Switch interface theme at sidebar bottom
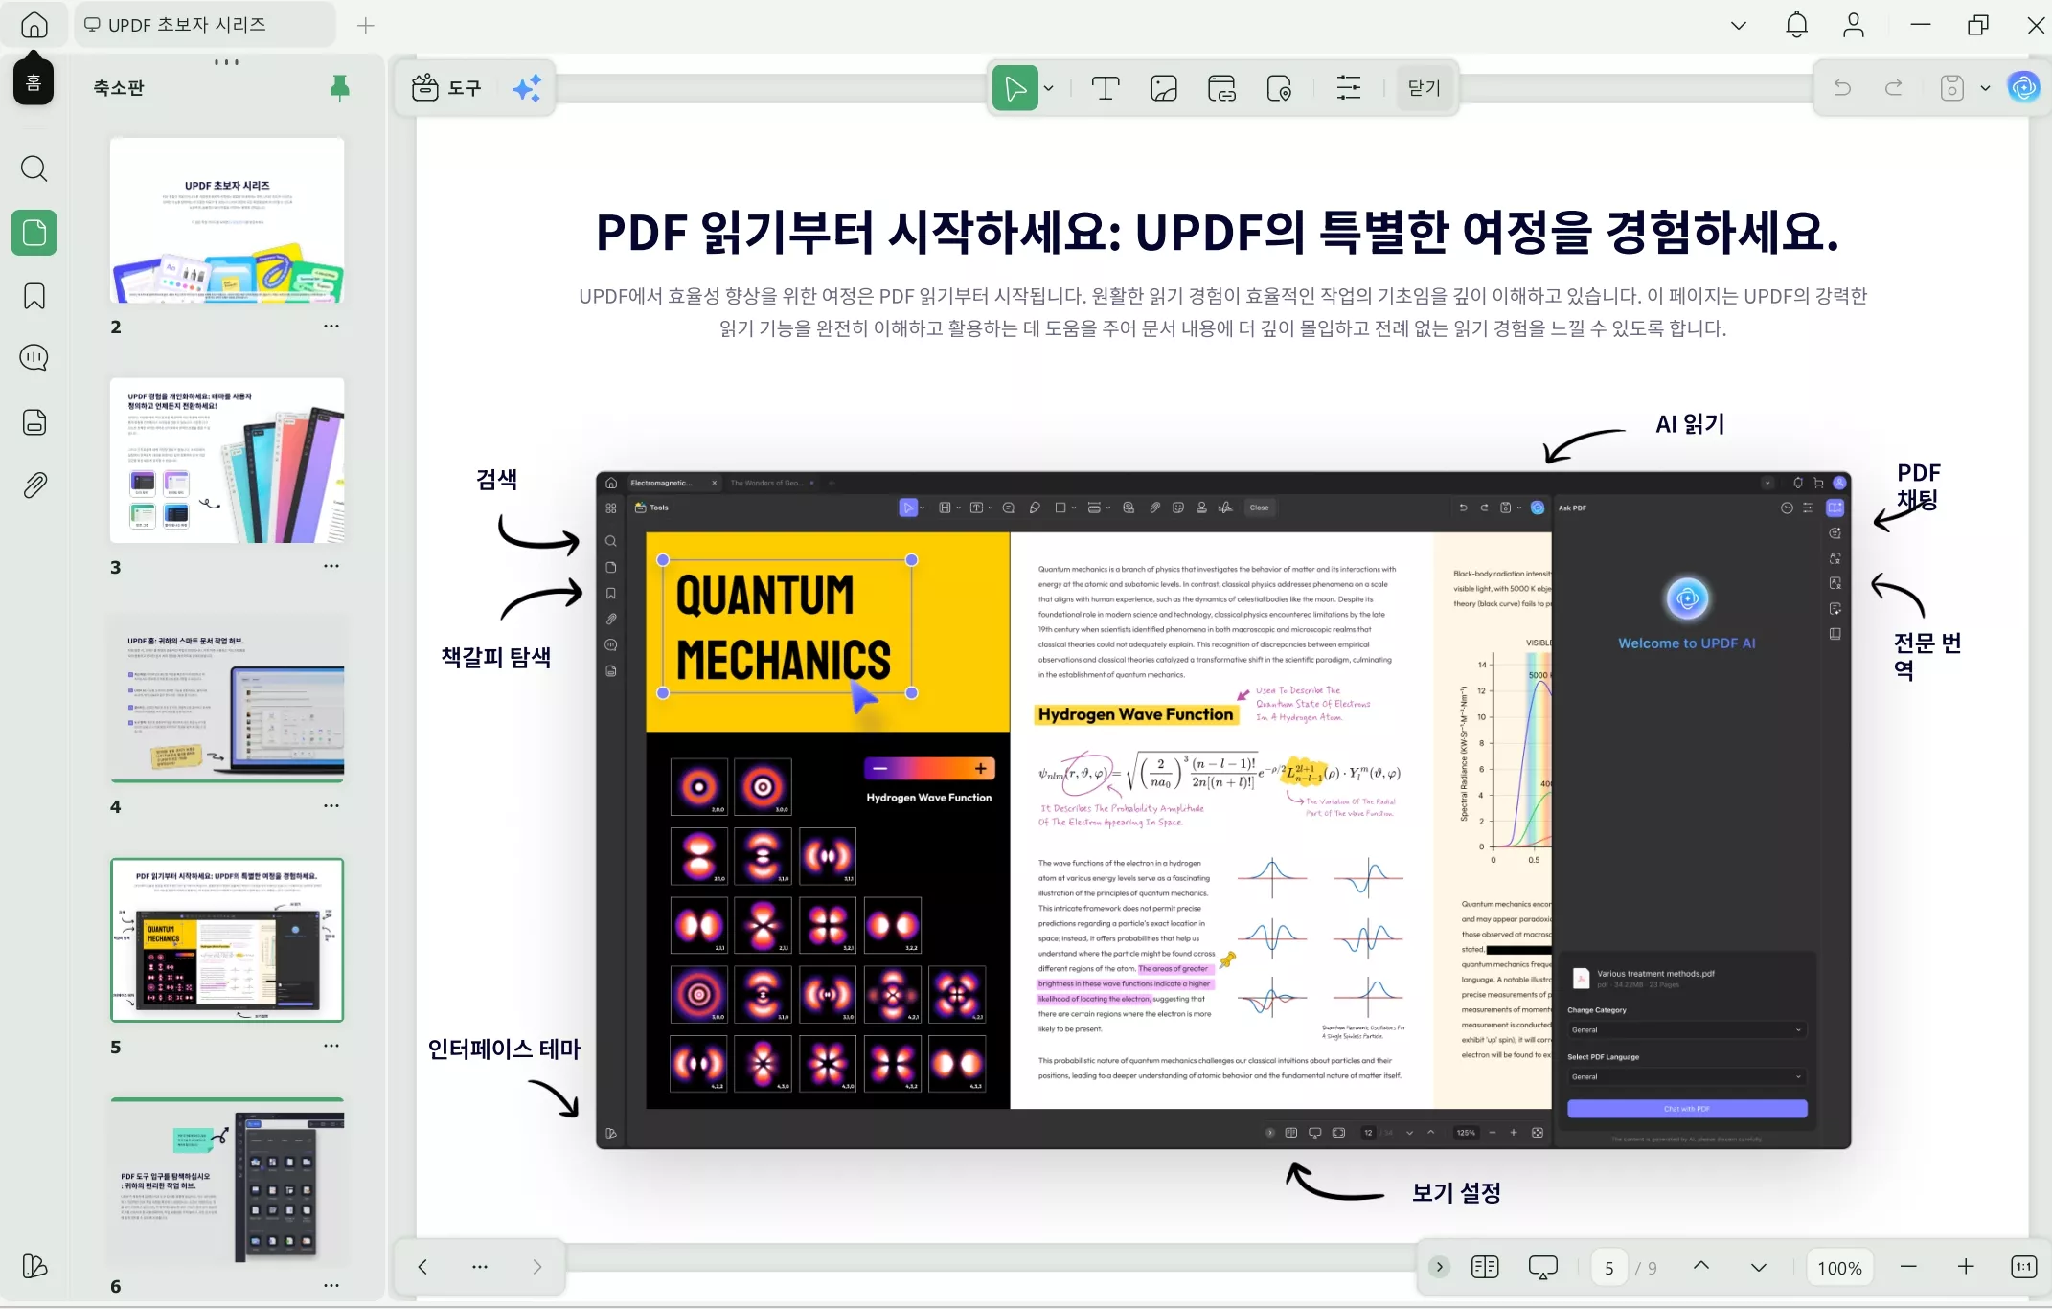Image resolution: width=2052 pixels, height=1309 pixels. tap(34, 1266)
